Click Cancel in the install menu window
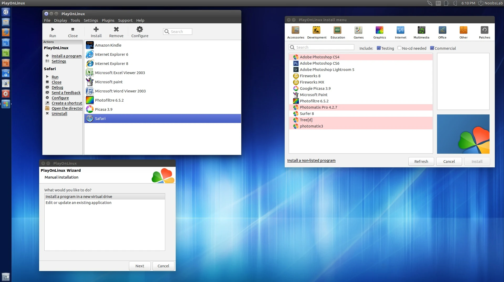Viewport: 504px width, 282px height. pyautogui.click(x=449, y=162)
